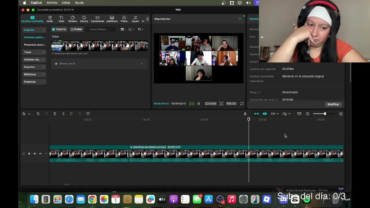Open Dreamina in the sidebar
The height and width of the screenshot is (208, 370).
coord(34,82)
